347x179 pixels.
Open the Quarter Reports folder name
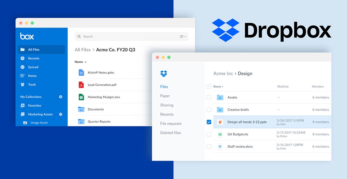99,121
